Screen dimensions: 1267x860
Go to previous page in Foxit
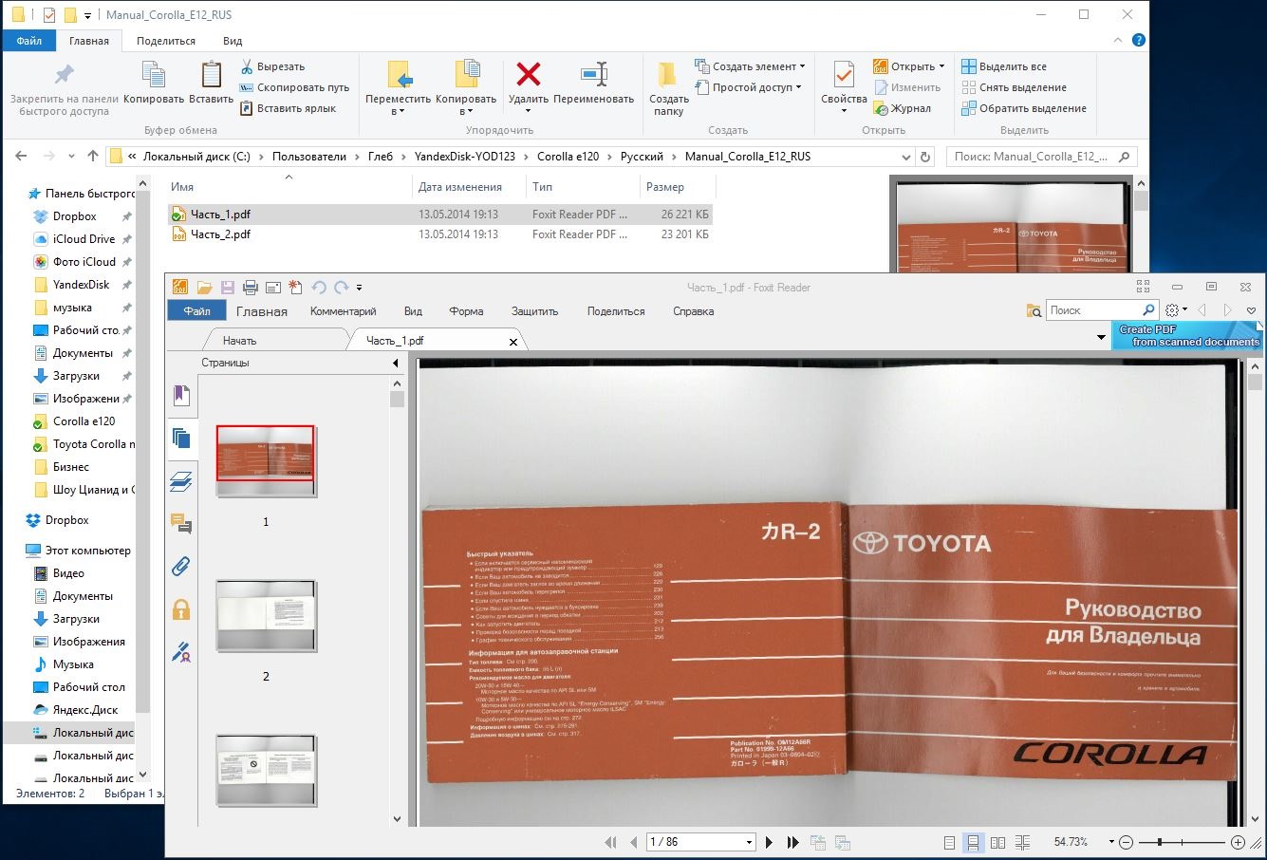634,842
